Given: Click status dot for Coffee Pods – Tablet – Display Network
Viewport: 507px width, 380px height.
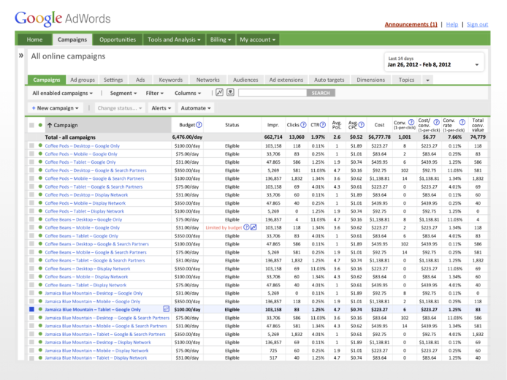Looking at the screenshot, I should pyautogui.click(x=40, y=211).
